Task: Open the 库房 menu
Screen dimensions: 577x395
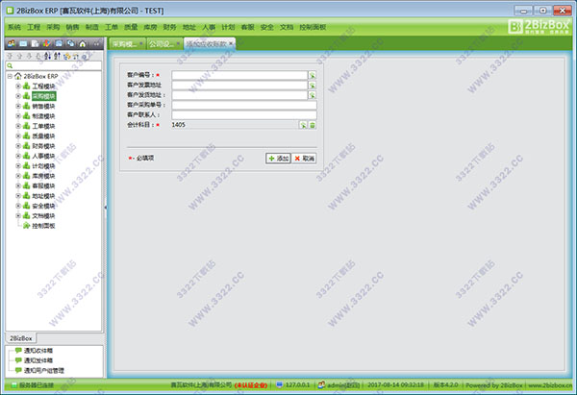Action: (x=150, y=27)
